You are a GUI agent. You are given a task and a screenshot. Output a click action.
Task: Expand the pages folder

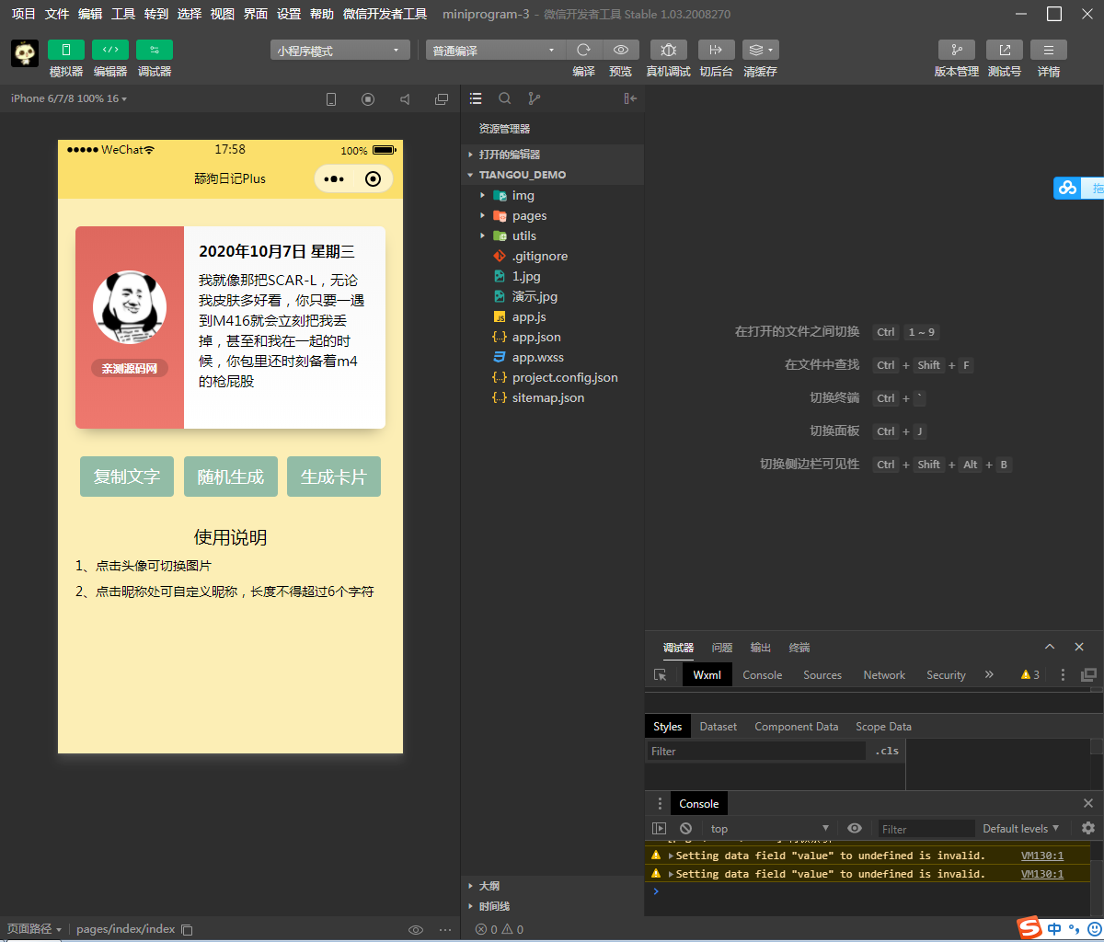(x=552, y=215)
